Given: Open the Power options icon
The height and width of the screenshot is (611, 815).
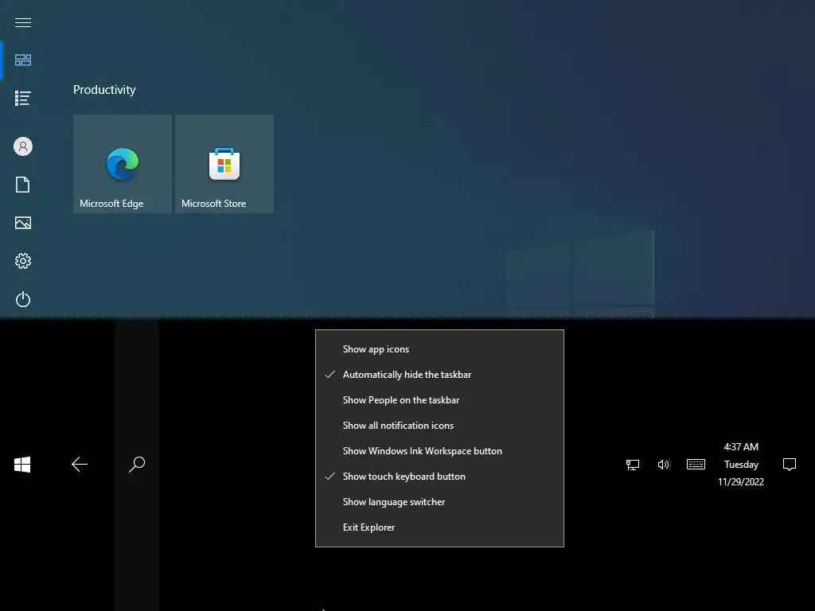Looking at the screenshot, I should click(x=23, y=299).
